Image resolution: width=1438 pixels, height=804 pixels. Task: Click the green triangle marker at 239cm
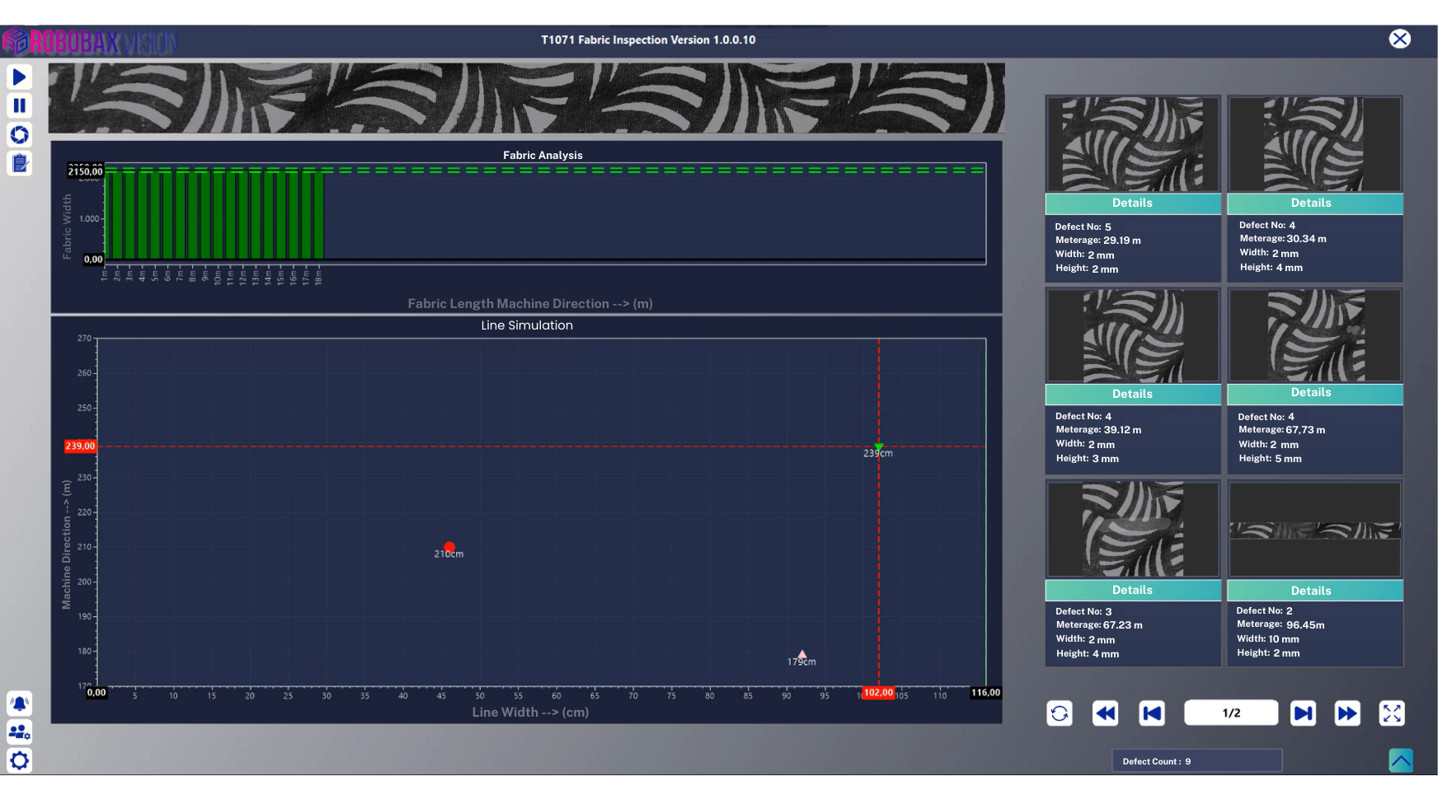point(879,447)
